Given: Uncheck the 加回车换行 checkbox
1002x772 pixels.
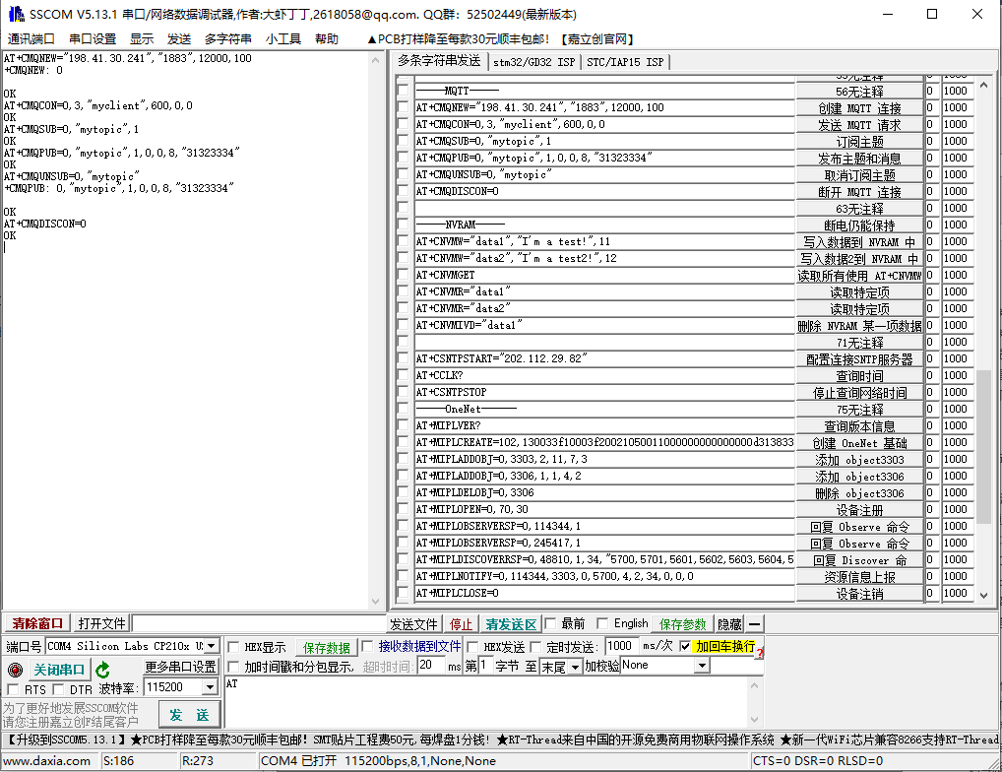Looking at the screenshot, I should 685,646.
